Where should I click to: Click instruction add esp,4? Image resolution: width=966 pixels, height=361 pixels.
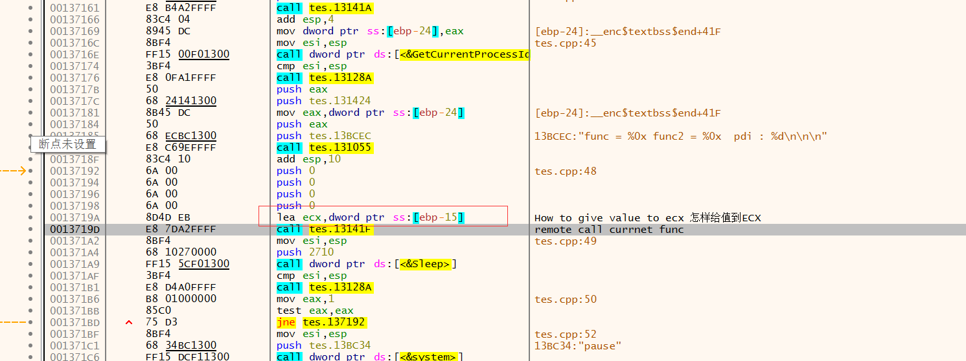305,19
